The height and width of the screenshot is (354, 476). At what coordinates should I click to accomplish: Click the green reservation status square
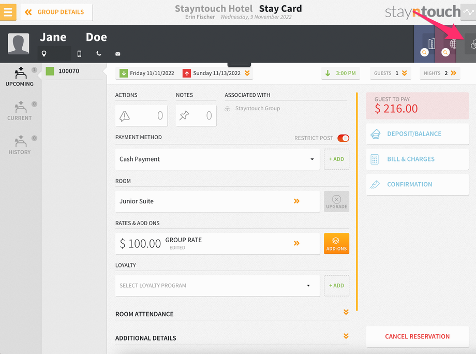tap(50, 71)
